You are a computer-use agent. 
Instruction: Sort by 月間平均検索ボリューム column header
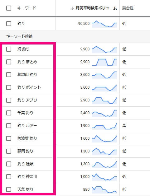pos(96,8)
